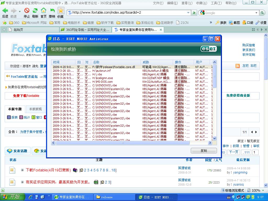Refresh the page using the green refresh icon
The width and height of the screenshot is (268, 201).
[x=35, y=10]
